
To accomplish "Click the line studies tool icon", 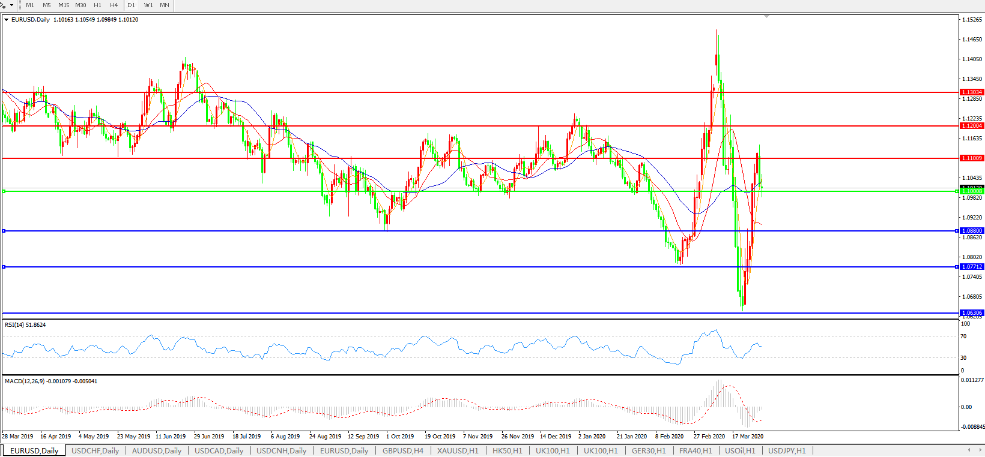I will (3, 5).
